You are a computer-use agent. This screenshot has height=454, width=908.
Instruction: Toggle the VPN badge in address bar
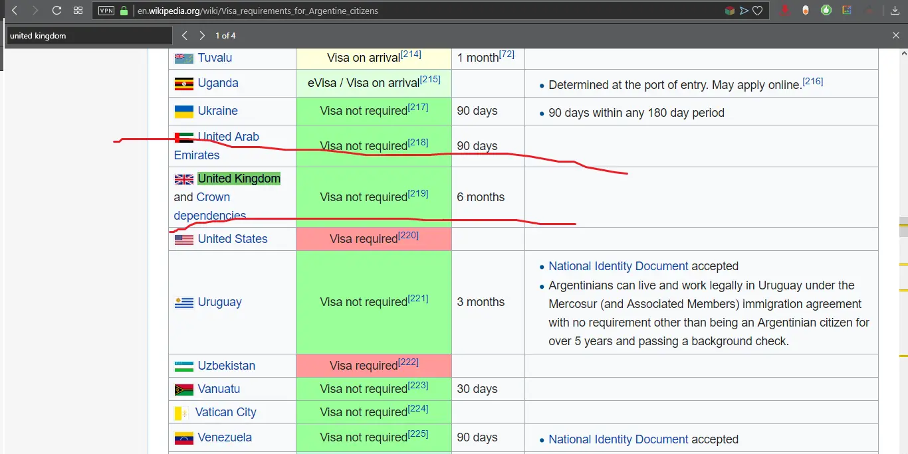[x=106, y=11]
